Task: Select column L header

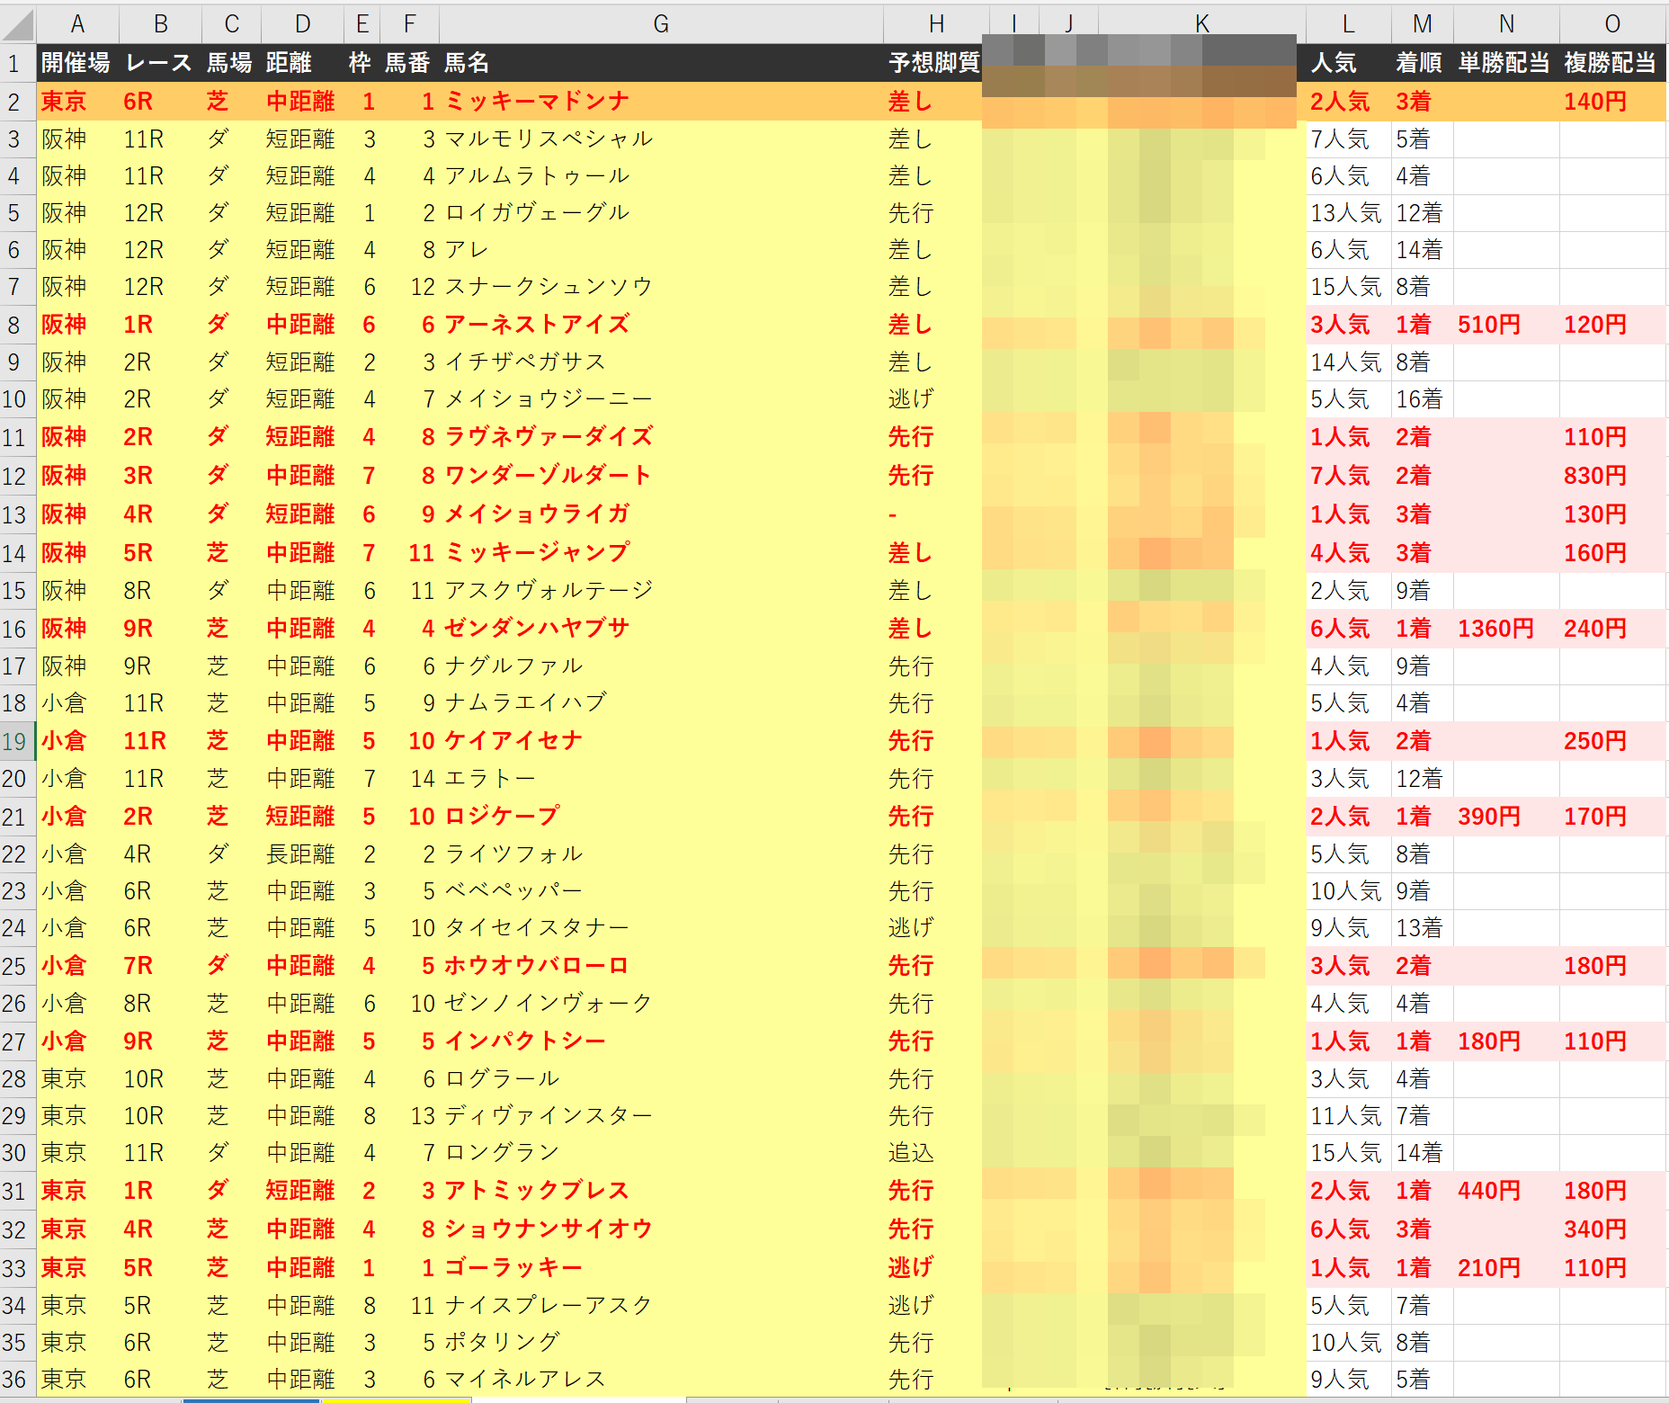Action: [x=1348, y=24]
